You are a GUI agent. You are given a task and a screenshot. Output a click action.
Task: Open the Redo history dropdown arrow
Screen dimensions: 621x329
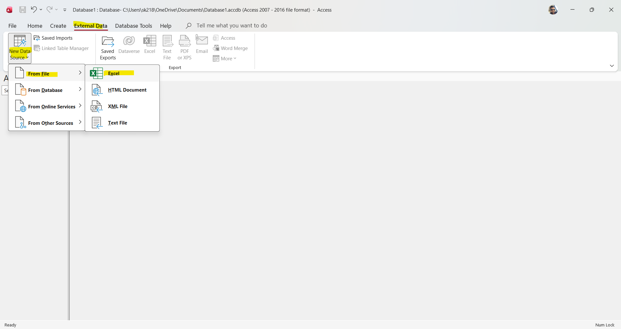pos(57,10)
